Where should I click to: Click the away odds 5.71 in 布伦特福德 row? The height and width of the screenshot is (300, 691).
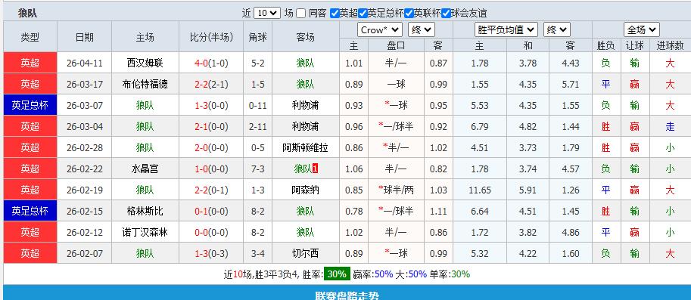pos(570,84)
